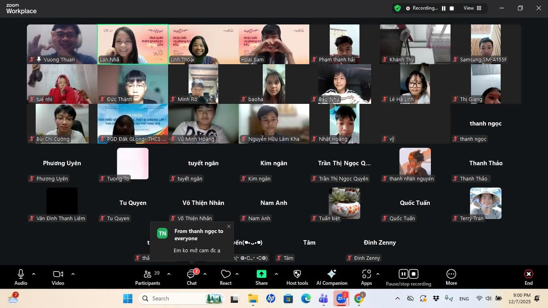Expand the share options arrow
The height and width of the screenshot is (308, 548).
pos(276,274)
